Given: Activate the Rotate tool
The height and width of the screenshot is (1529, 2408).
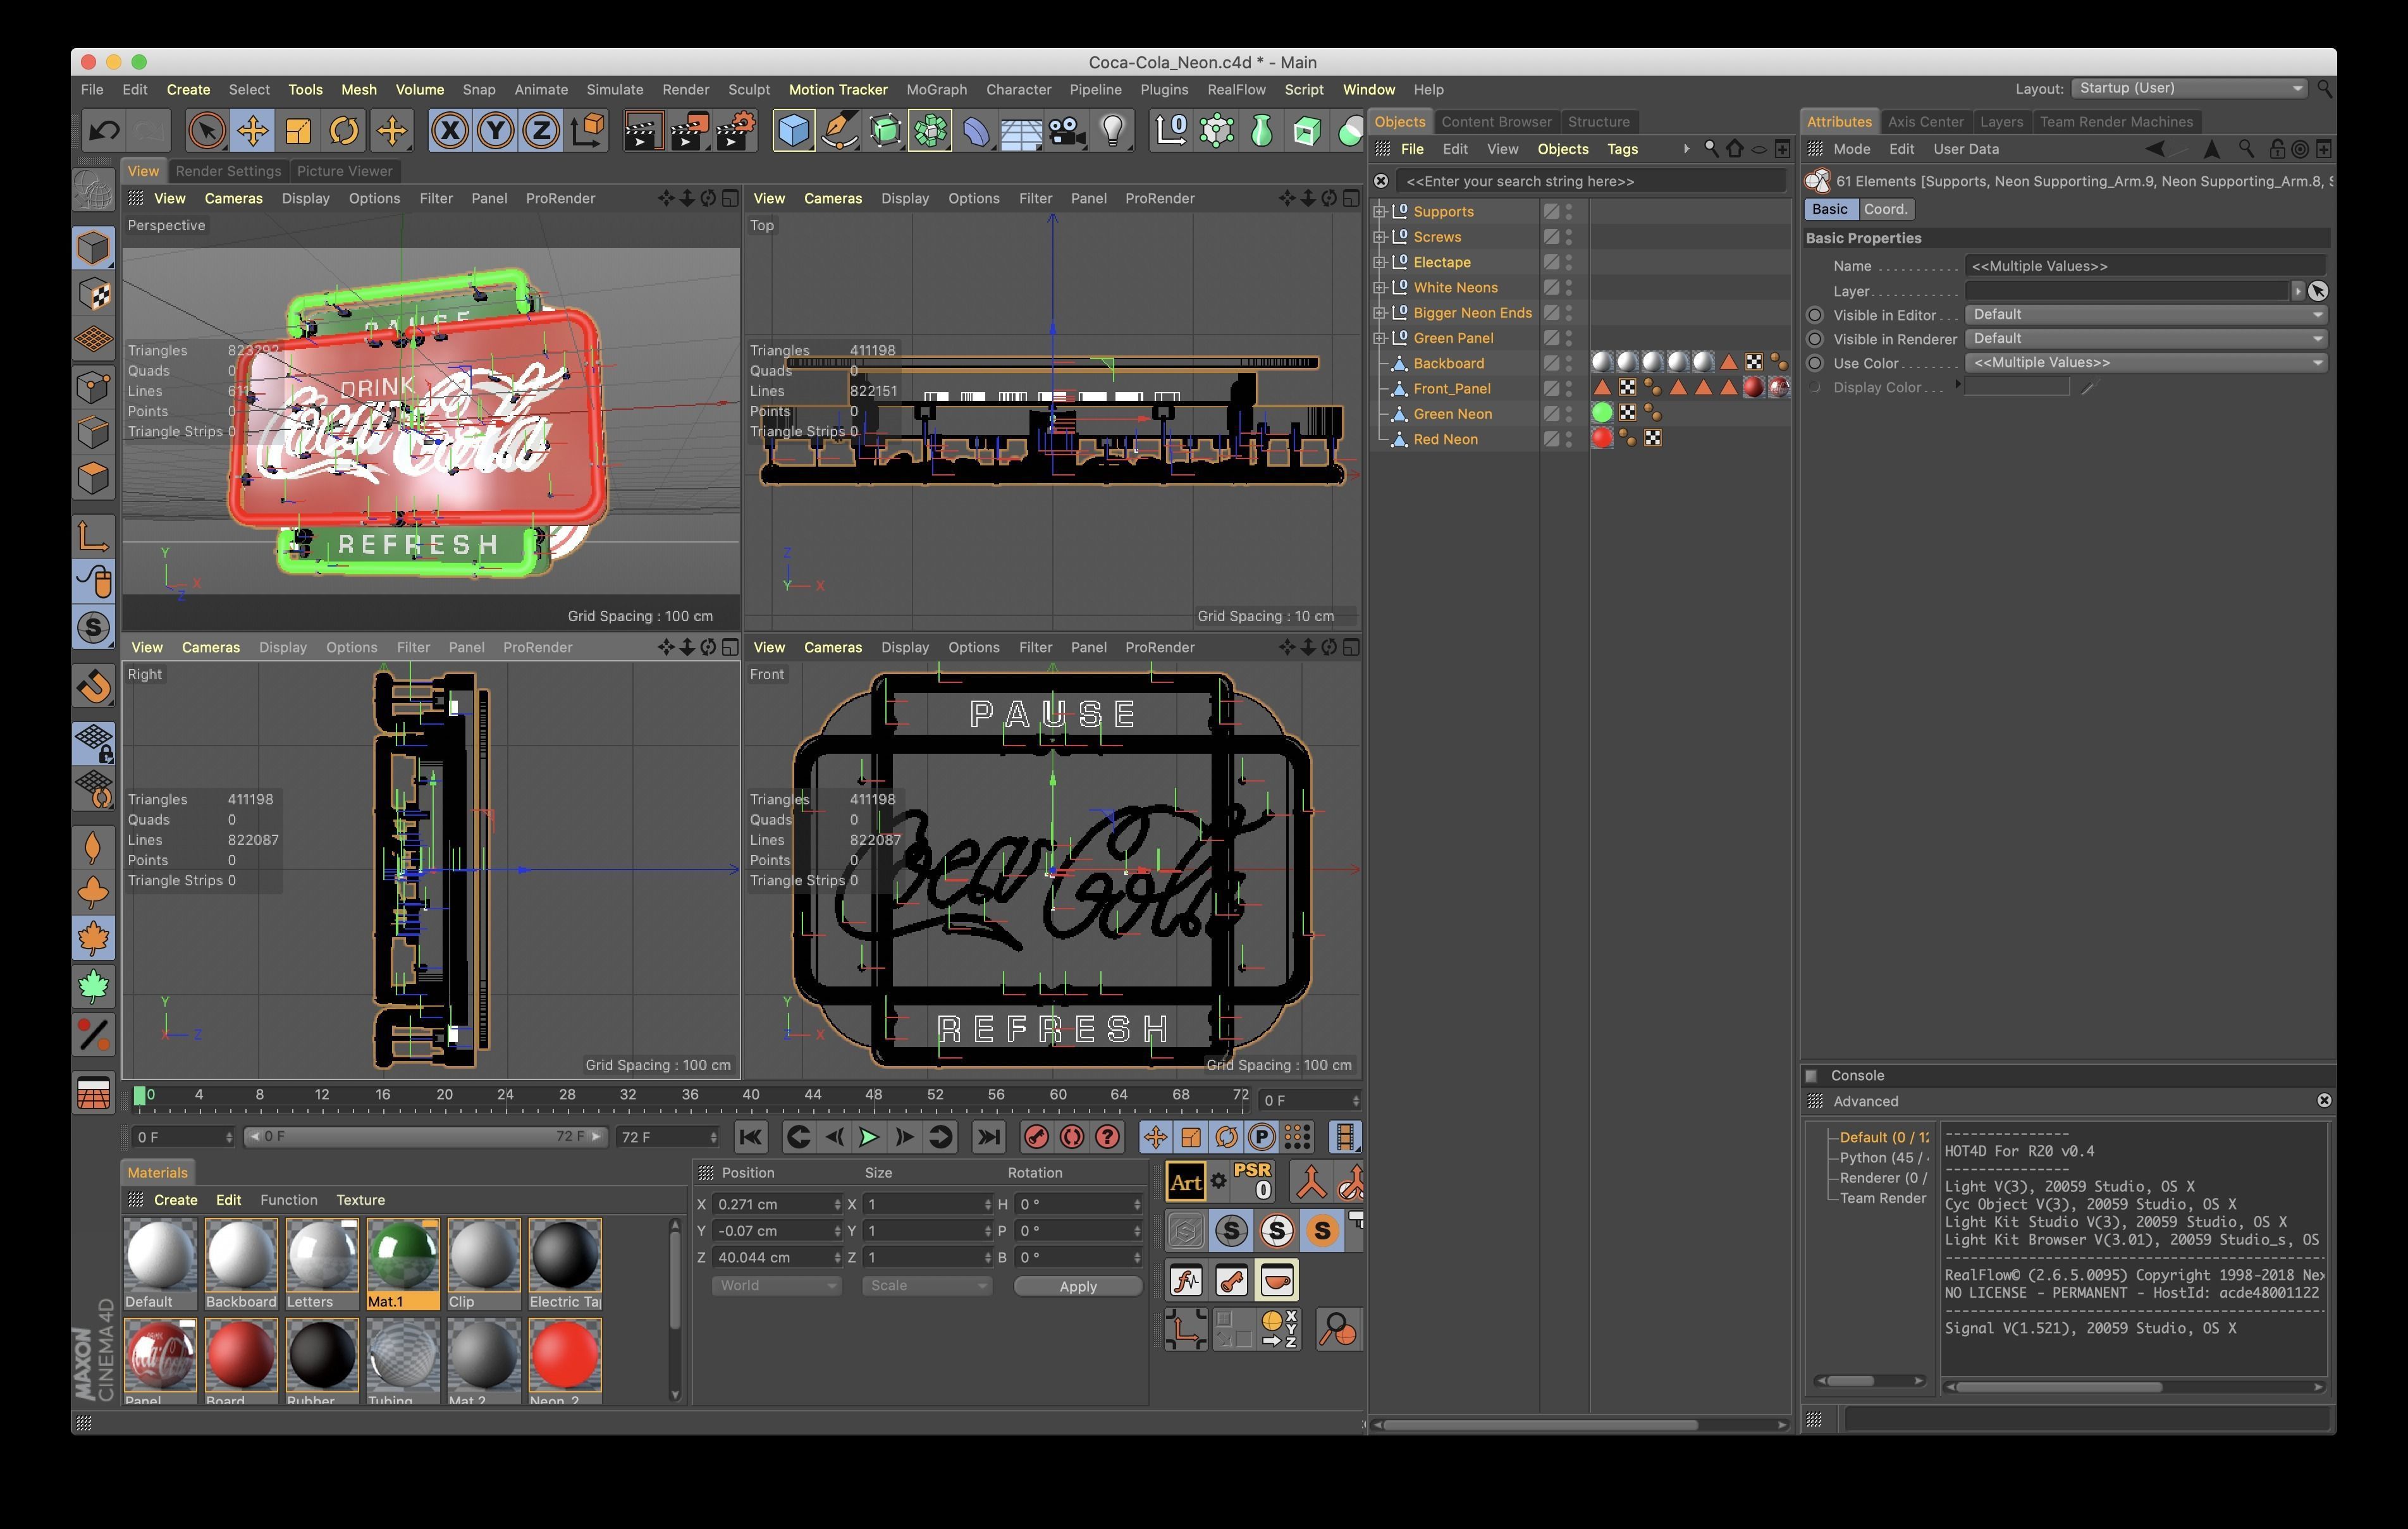Looking at the screenshot, I should (x=345, y=131).
